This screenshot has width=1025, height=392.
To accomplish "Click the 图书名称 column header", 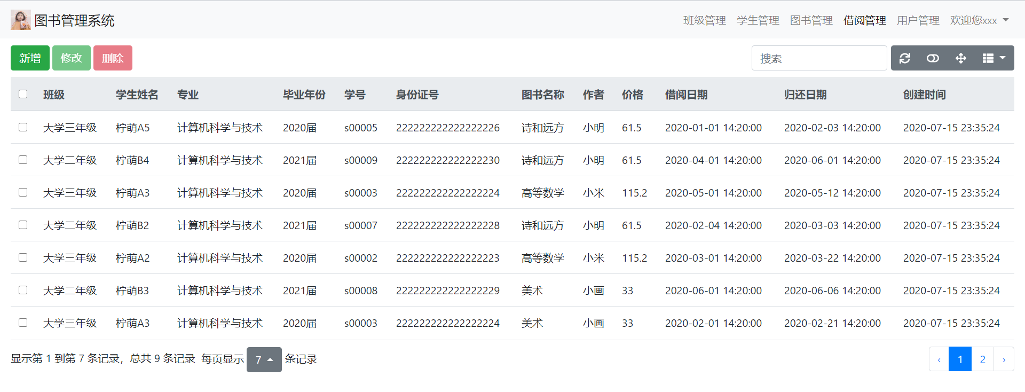I will pyautogui.click(x=543, y=95).
